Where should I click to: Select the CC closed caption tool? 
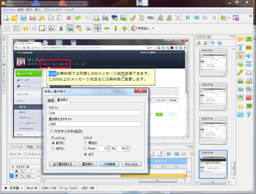point(248,47)
